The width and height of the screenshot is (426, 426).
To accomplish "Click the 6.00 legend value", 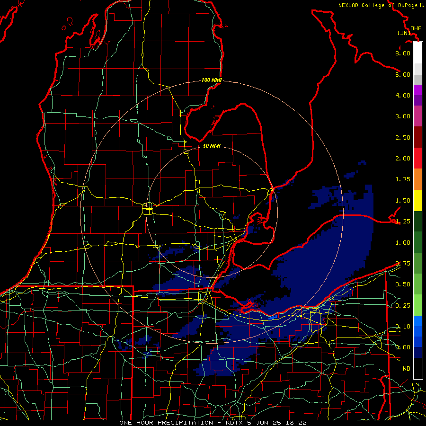I will (x=403, y=74).
